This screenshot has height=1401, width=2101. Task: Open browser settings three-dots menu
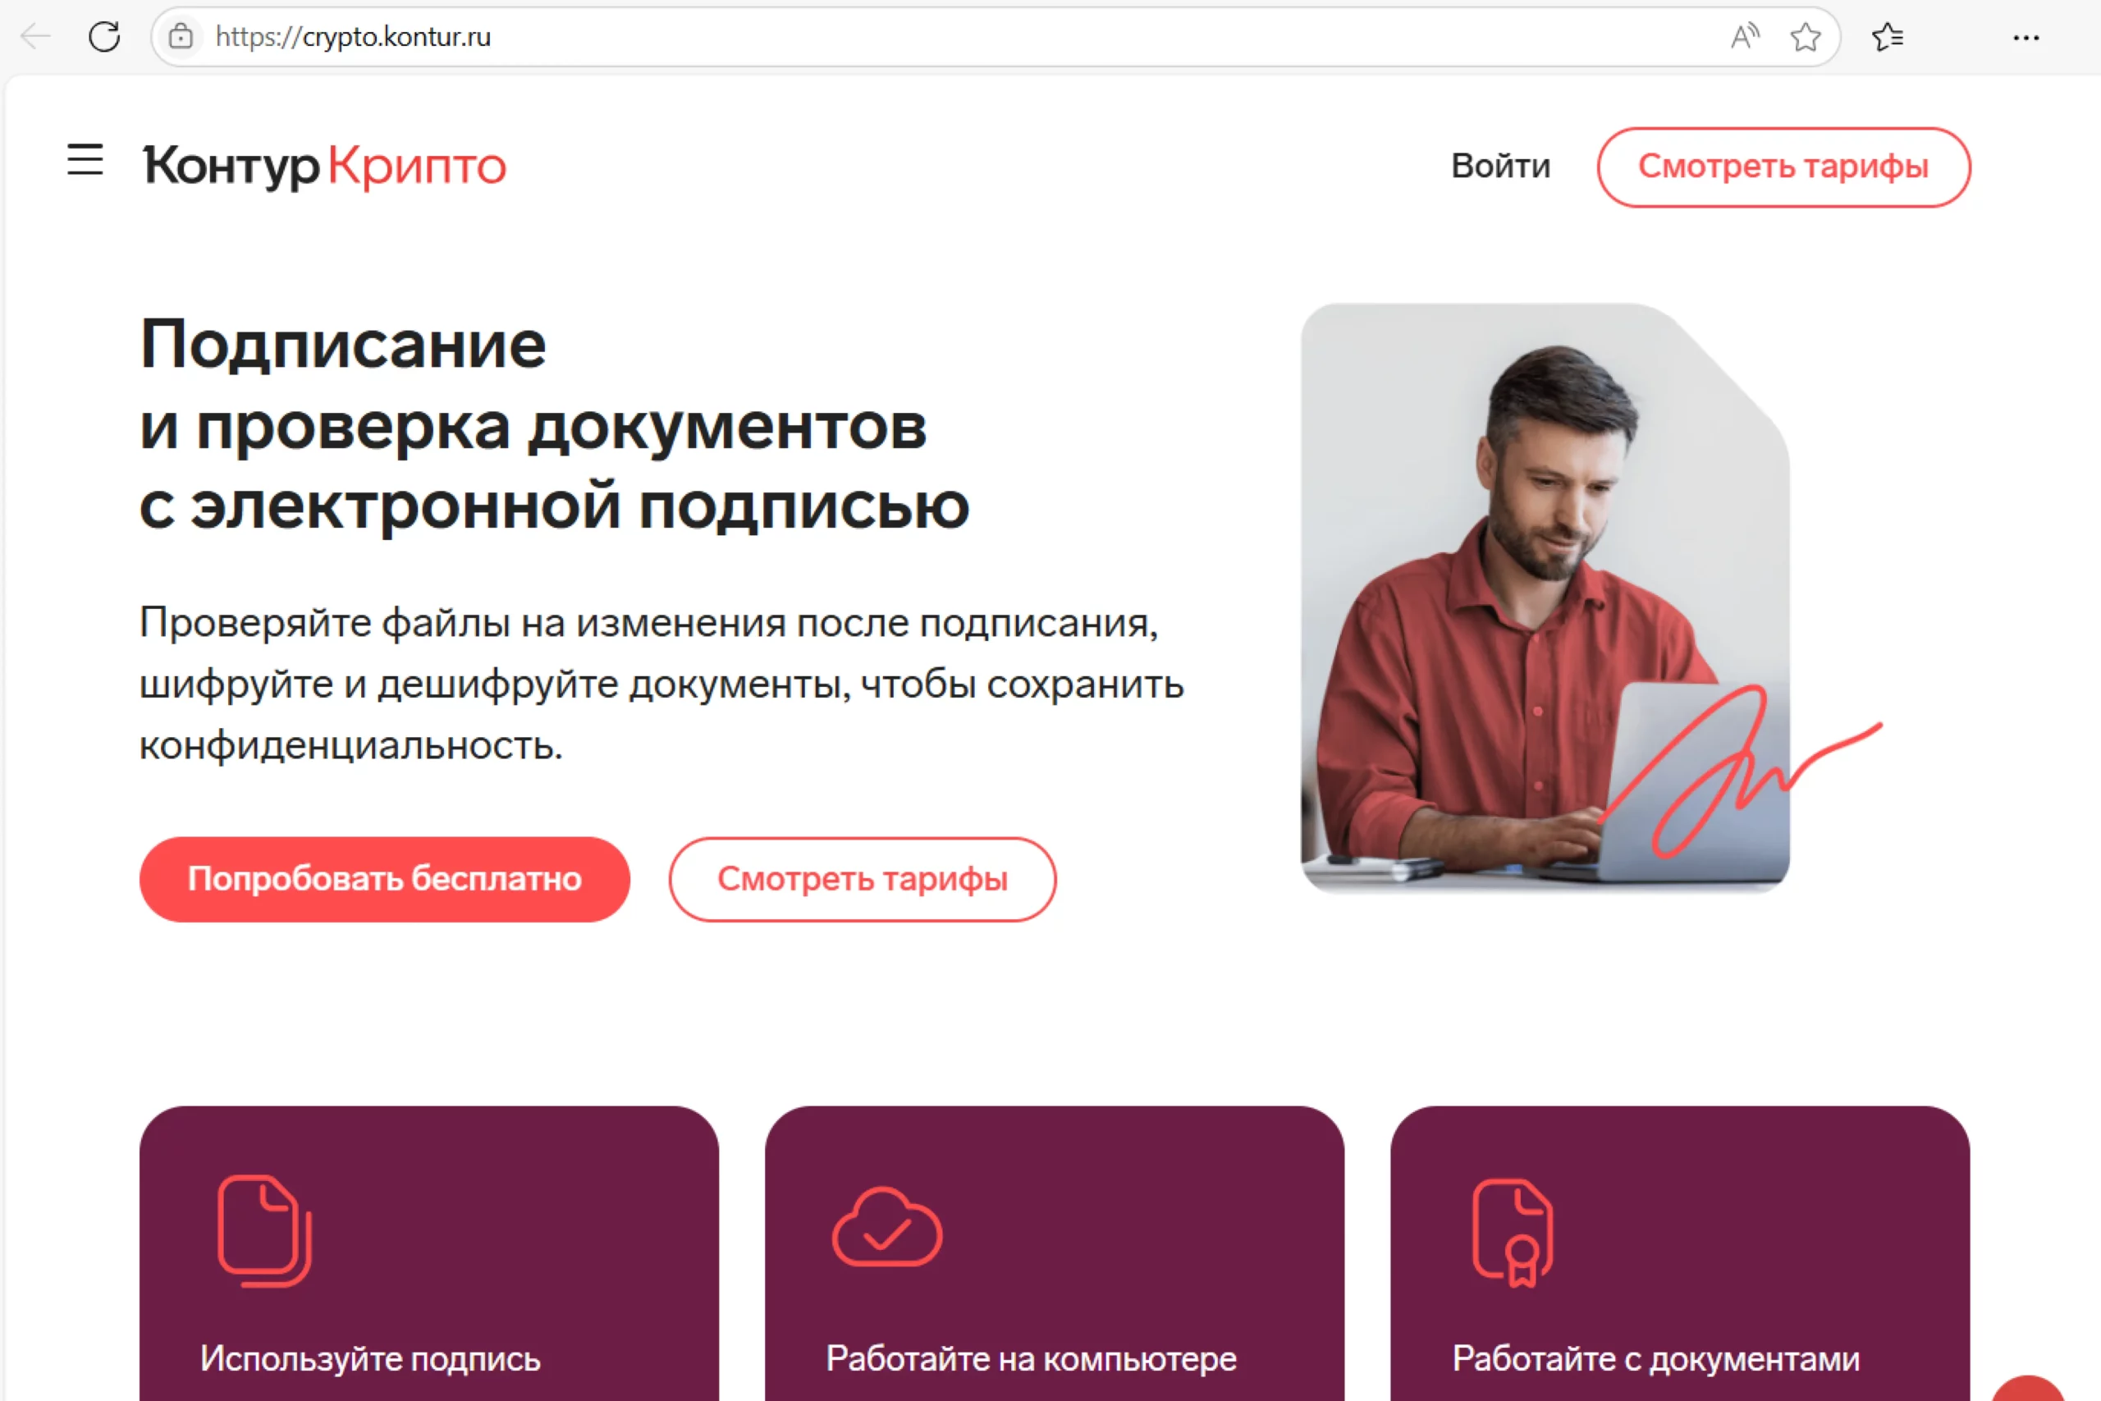2026,38
